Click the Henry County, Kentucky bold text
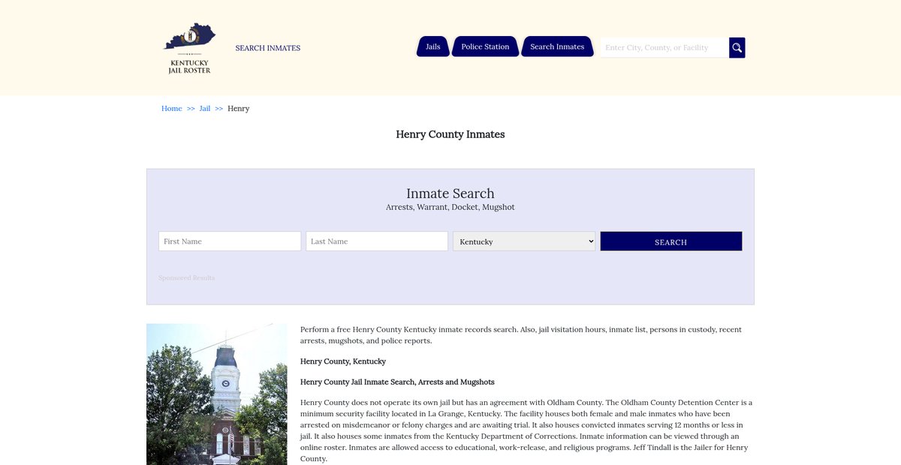The width and height of the screenshot is (901, 465). point(343,361)
